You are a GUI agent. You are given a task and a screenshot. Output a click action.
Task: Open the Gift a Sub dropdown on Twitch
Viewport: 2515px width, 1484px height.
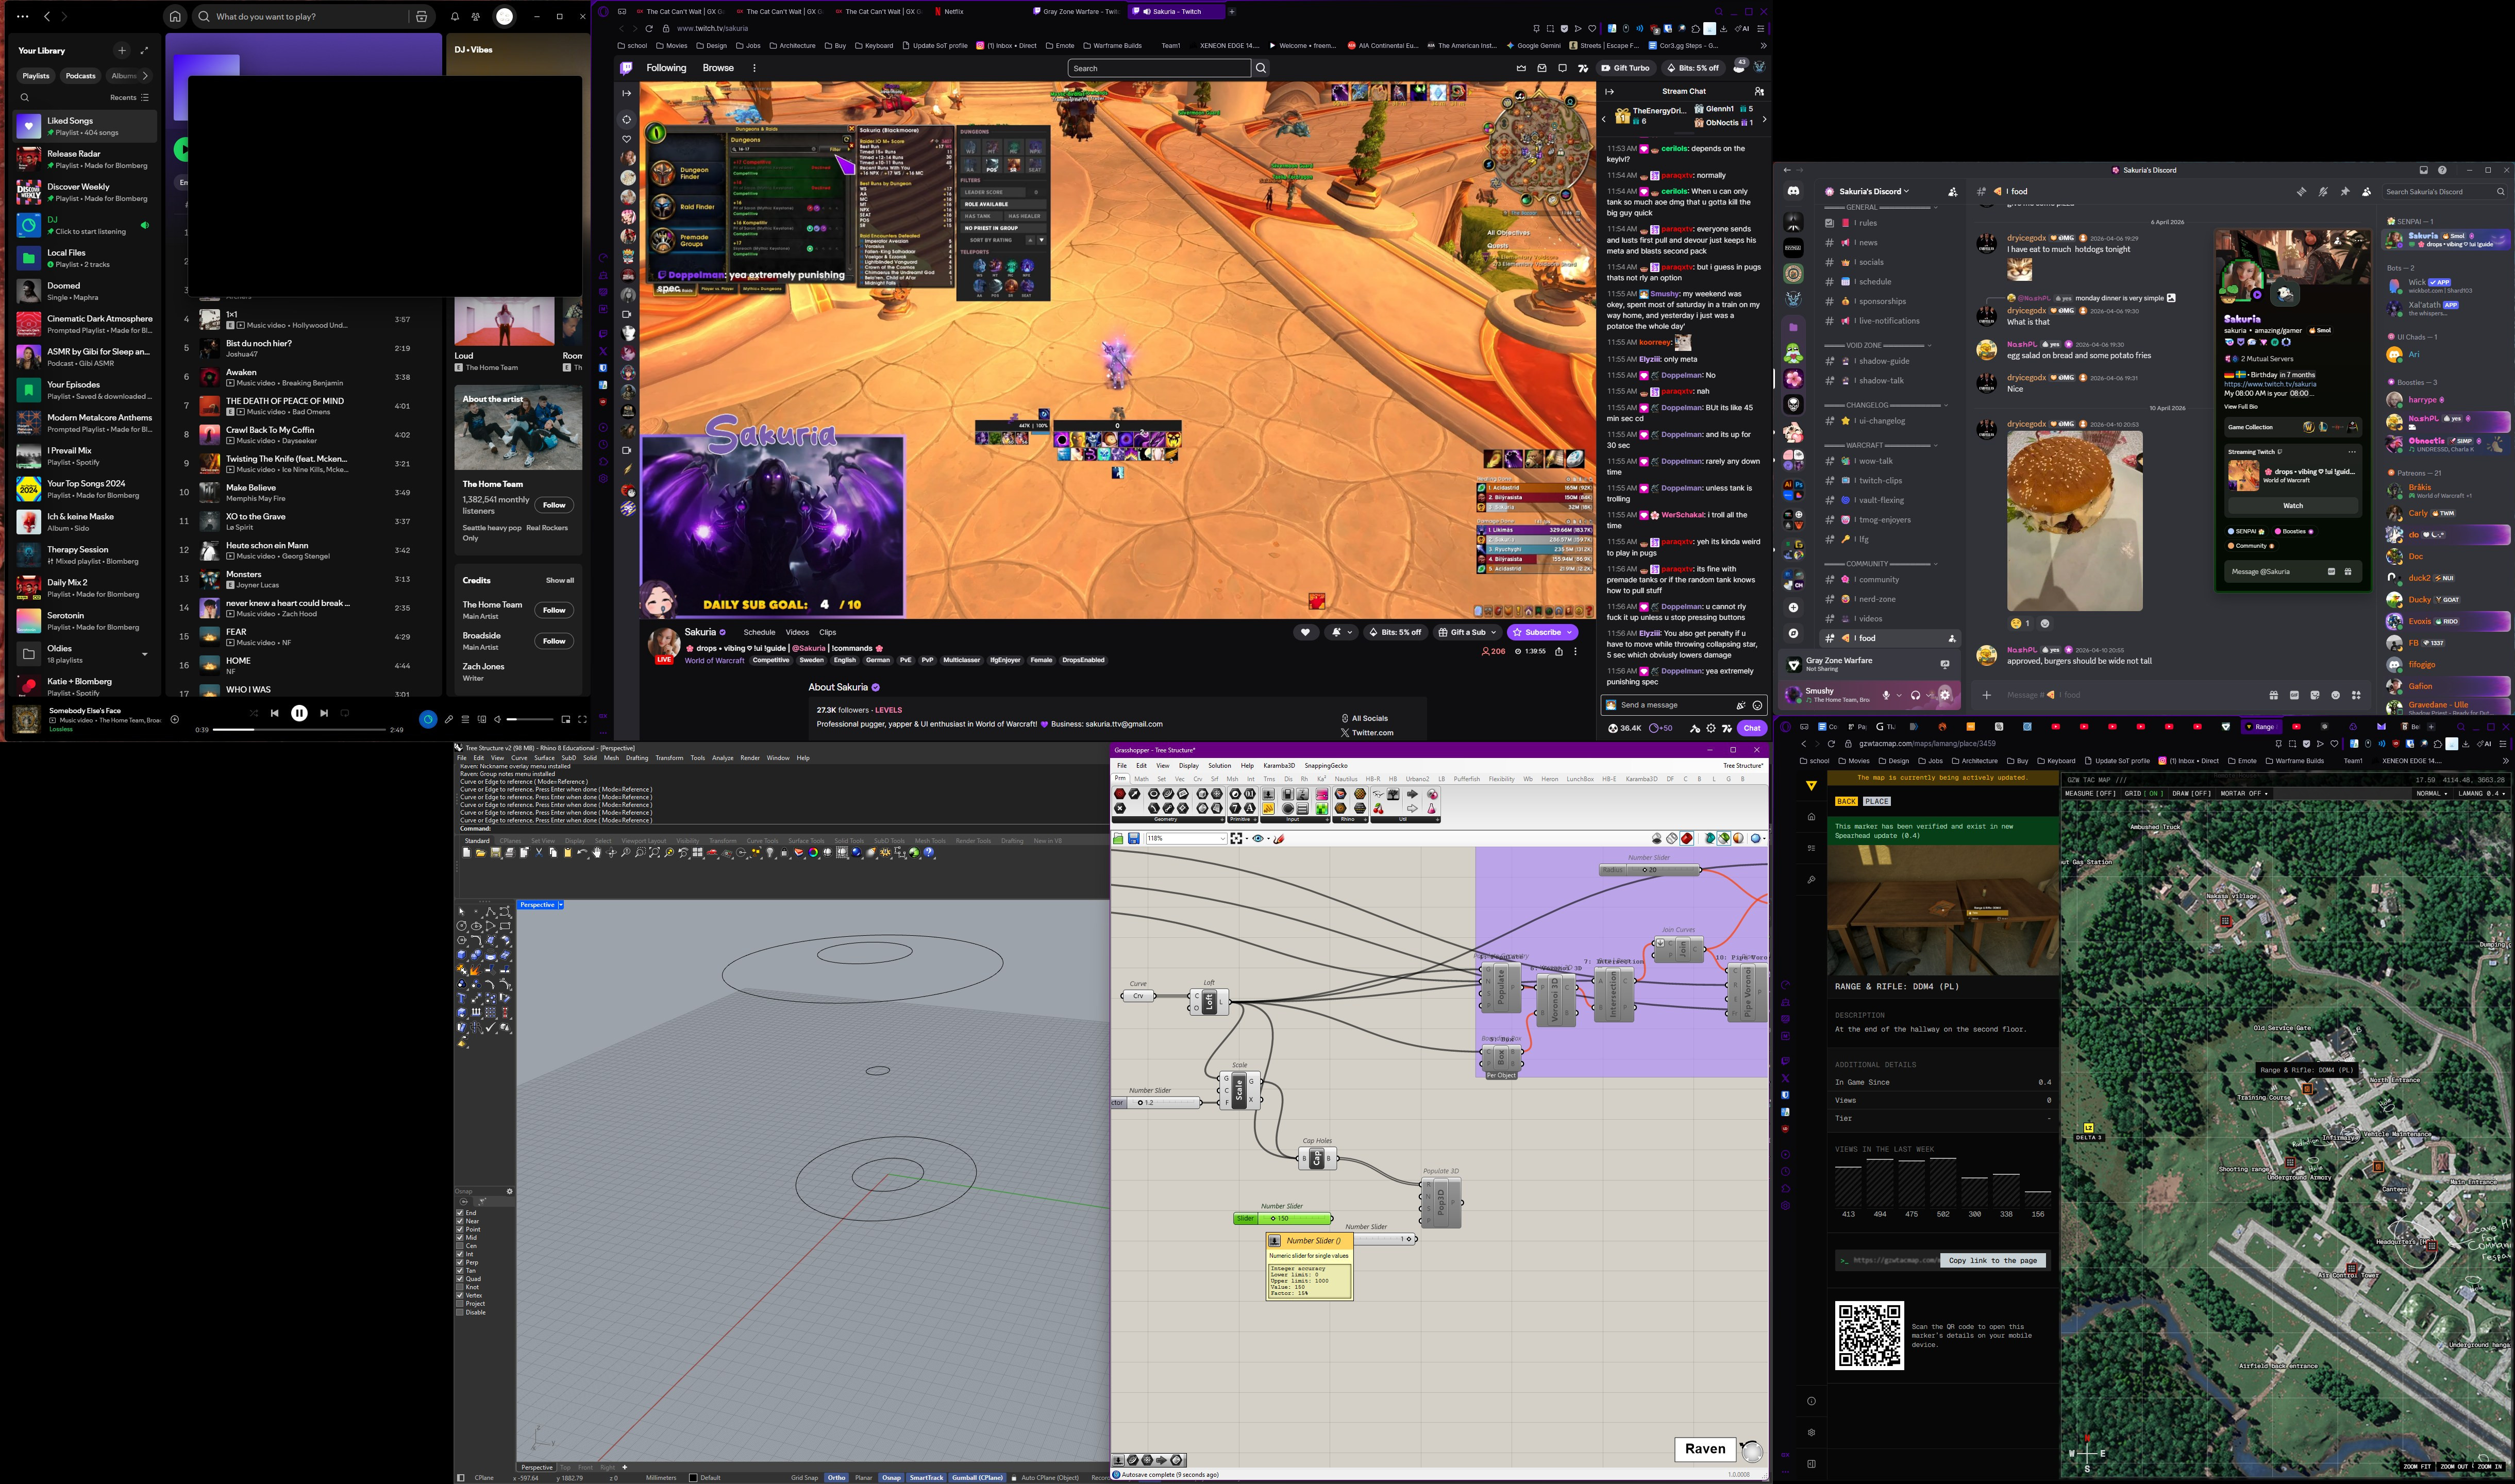point(1467,632)
